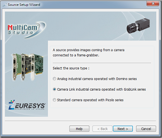Open the Help button
Viewport: 162px width, 138px height.
point(79,129)
